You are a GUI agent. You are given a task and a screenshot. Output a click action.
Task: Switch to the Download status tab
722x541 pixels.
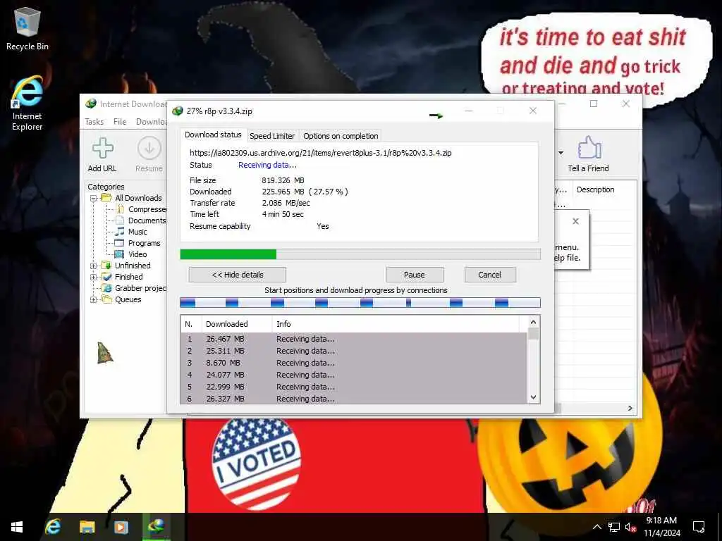point(213,135)
